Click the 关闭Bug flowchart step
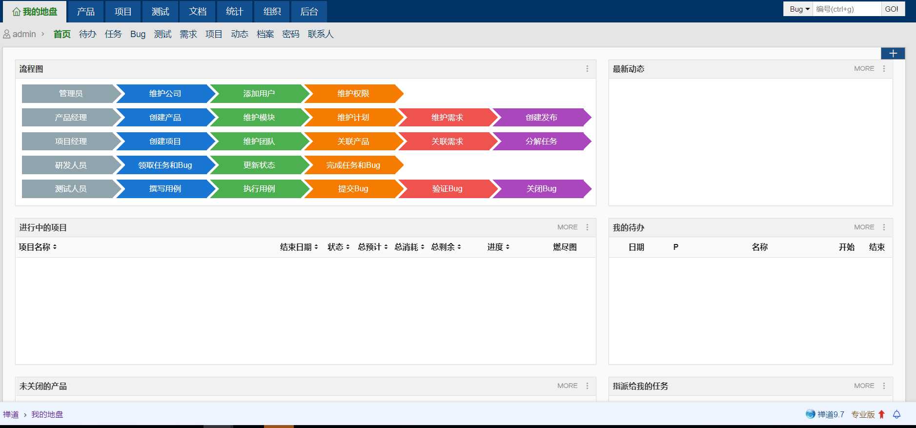Screen dimensions: 916x428 pyautogui.click(x=542, y=189)
